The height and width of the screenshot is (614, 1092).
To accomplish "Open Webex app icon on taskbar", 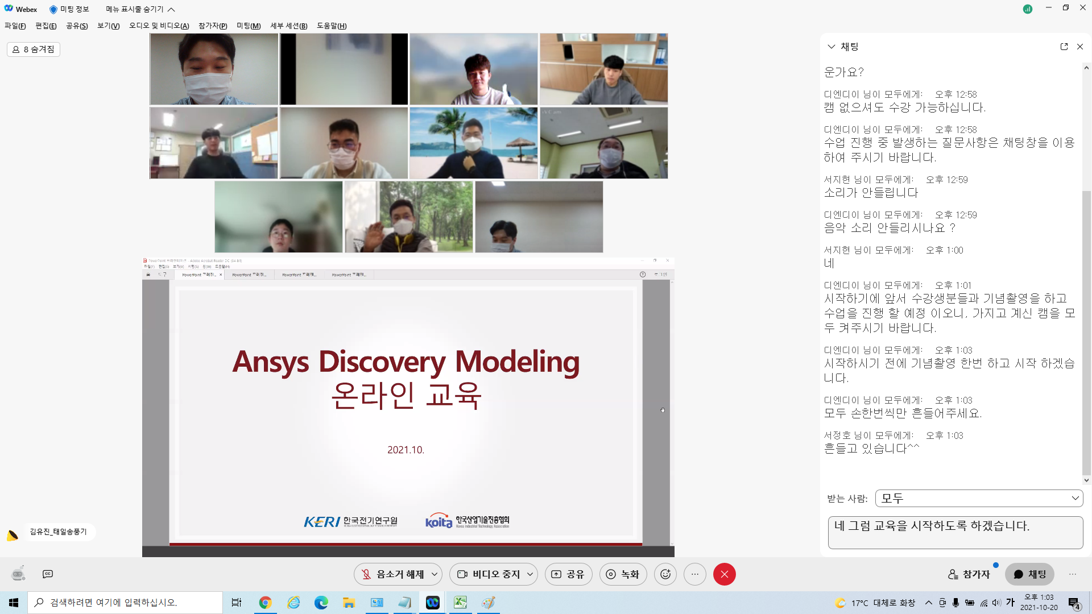I will (433, 603).
